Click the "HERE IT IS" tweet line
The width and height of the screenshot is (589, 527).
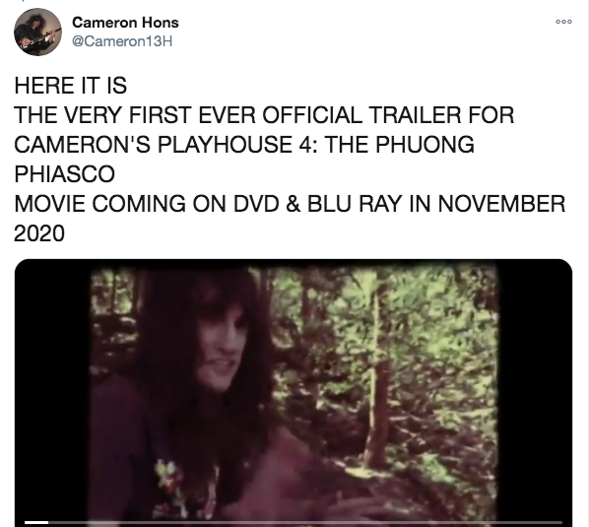pyautogui.click(x=71, y=86)
